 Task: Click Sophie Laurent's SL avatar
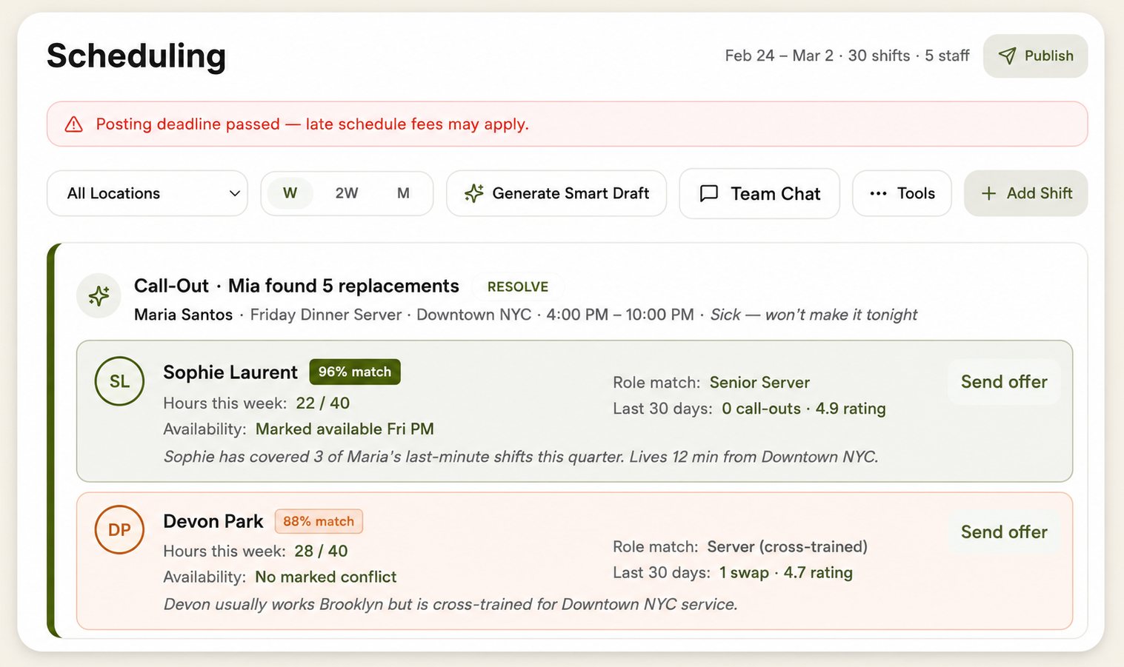click(119, 381)
